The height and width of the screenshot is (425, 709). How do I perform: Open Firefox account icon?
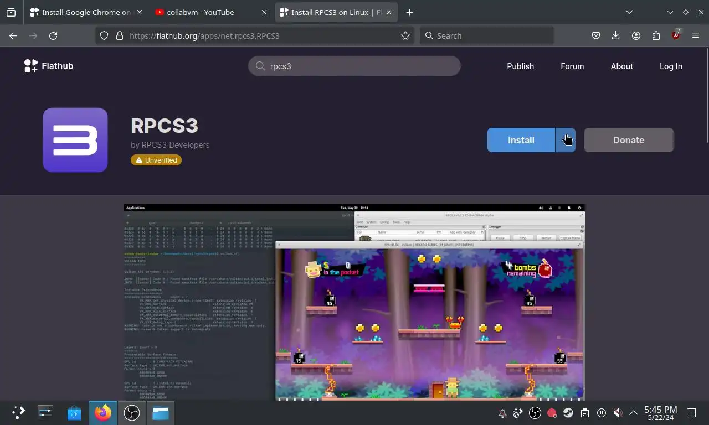pyautogui.click(x=636, y=35)
